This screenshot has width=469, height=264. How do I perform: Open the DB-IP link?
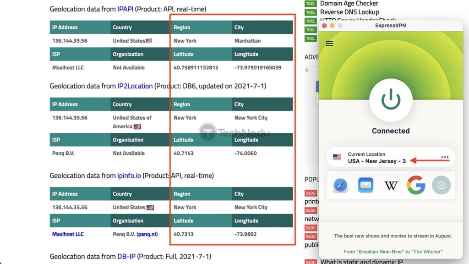point(126,257)
